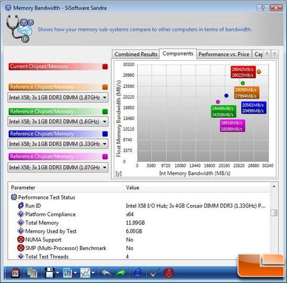The height and width of the screenshot is (283, 287).
Task: Open the Performance vs. Price tab
Action: [x=224, y=54]
